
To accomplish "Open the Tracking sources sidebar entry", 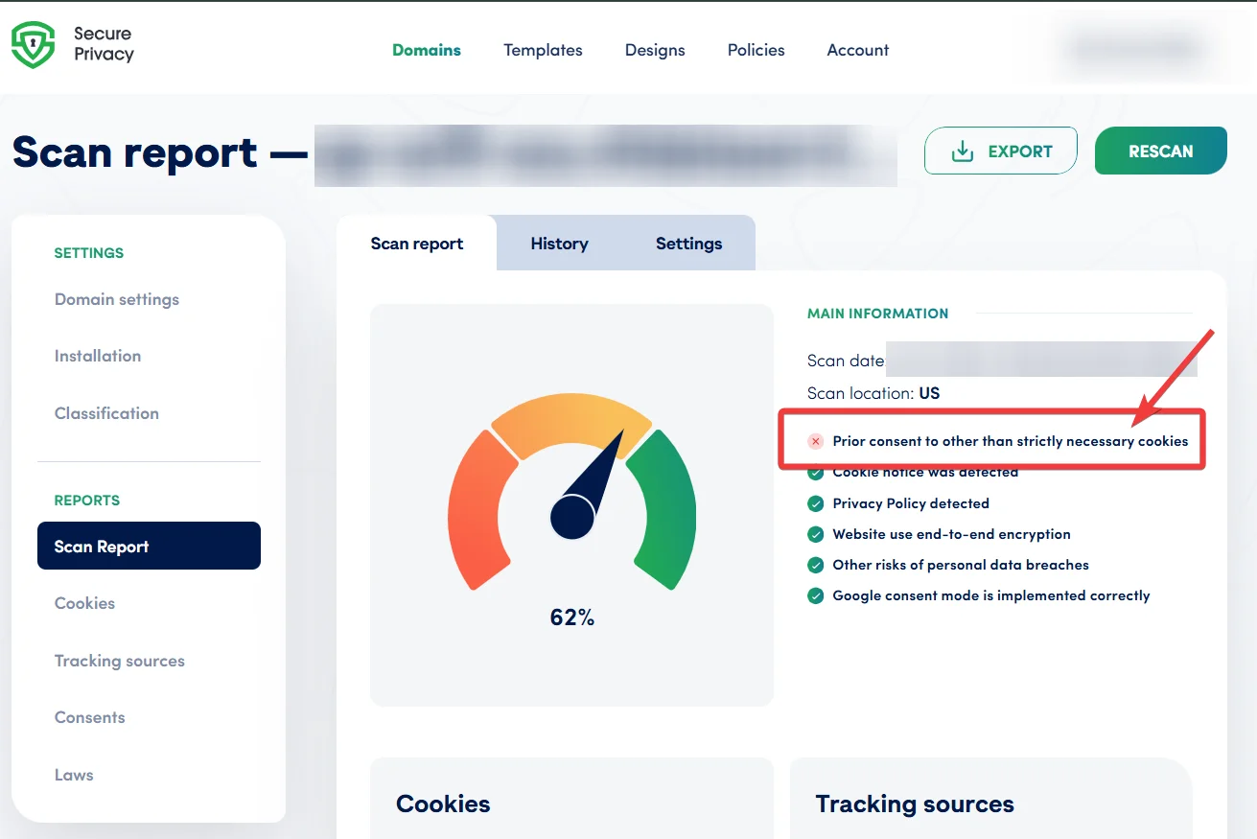I will coord(119,660).
